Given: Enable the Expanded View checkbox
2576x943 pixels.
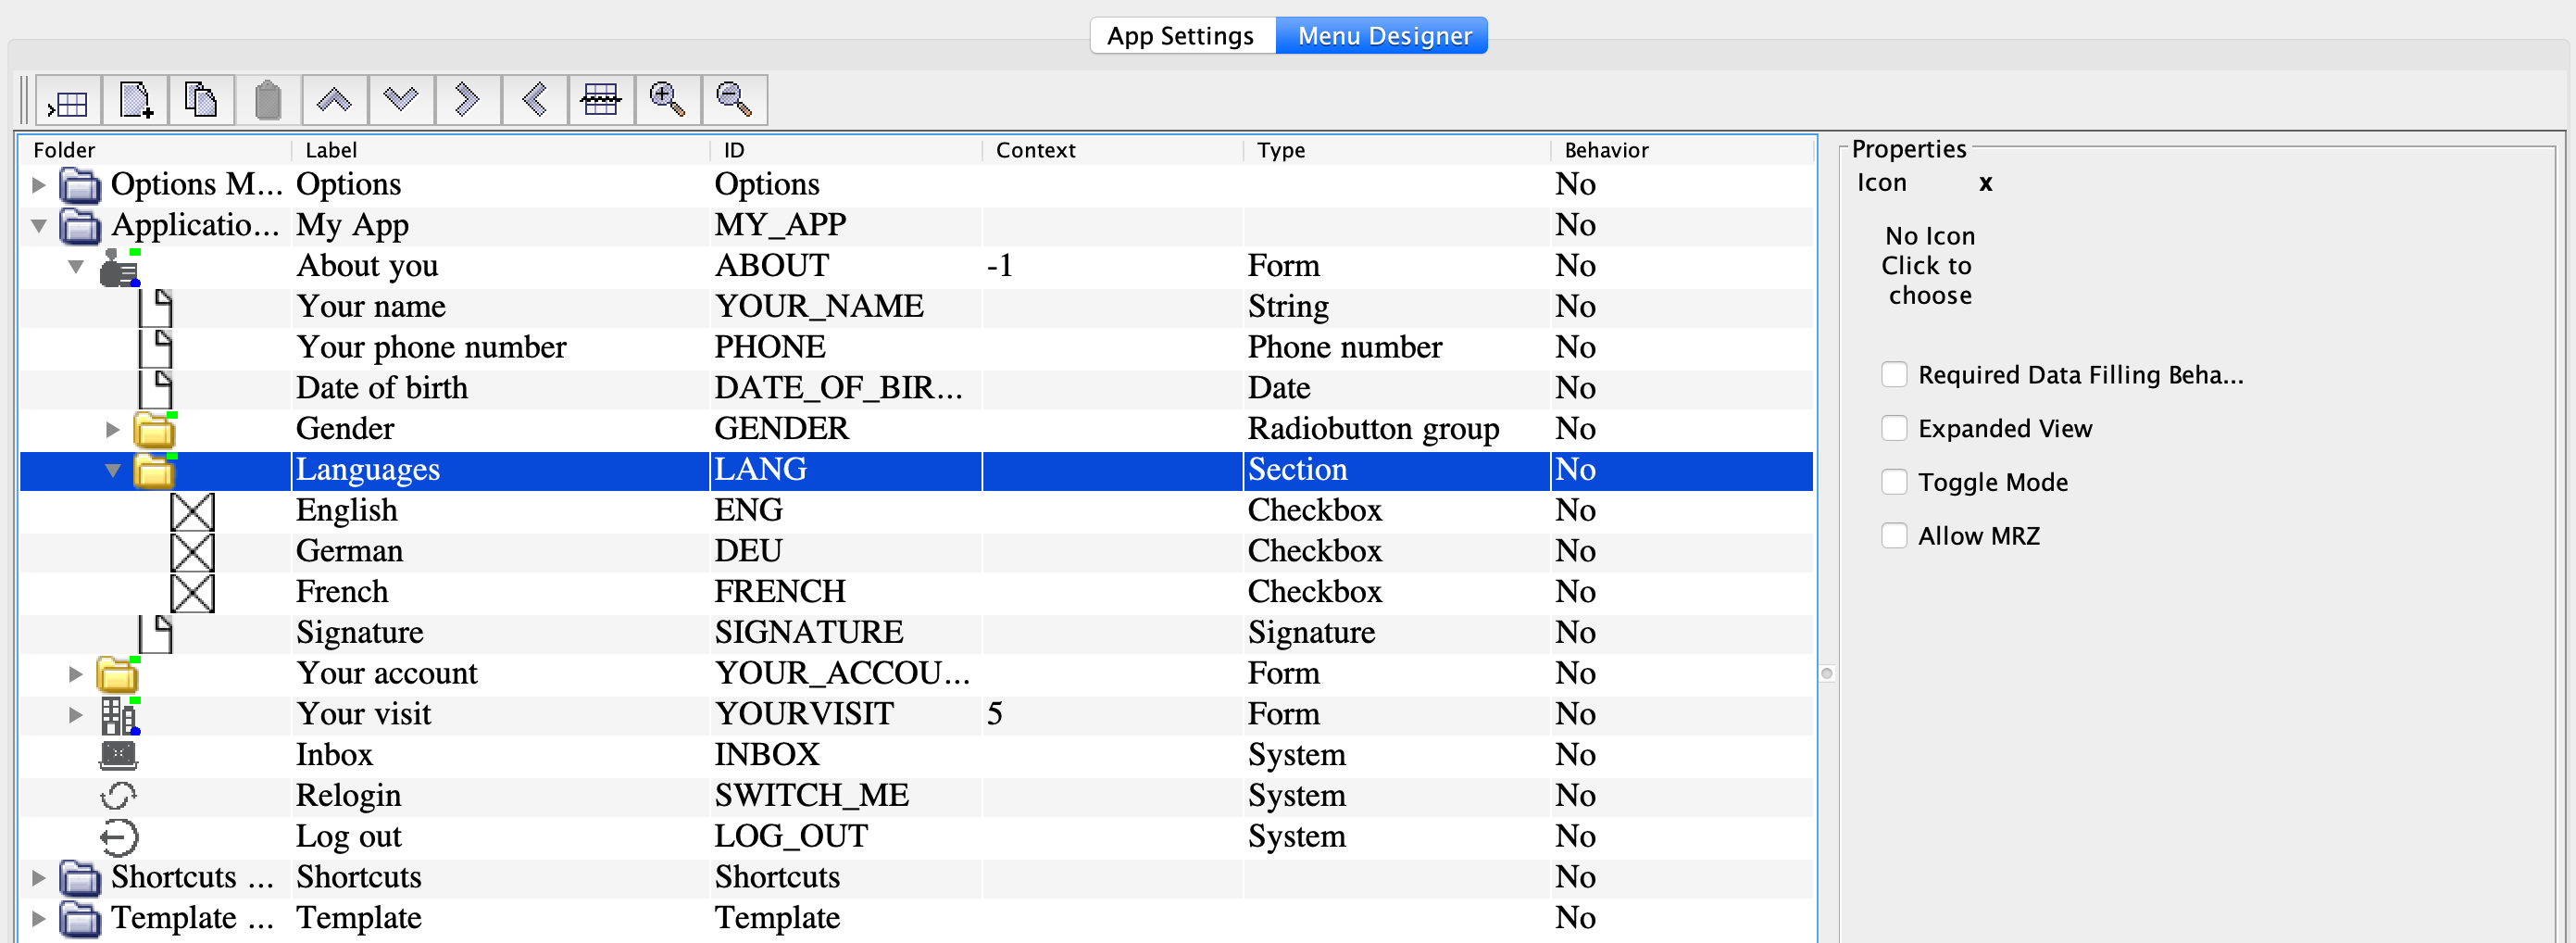Looking at the screenshot, I should pos(1894,429).
